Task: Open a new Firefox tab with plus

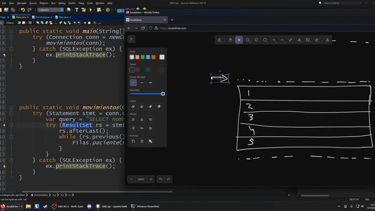Action: [172, 20]
